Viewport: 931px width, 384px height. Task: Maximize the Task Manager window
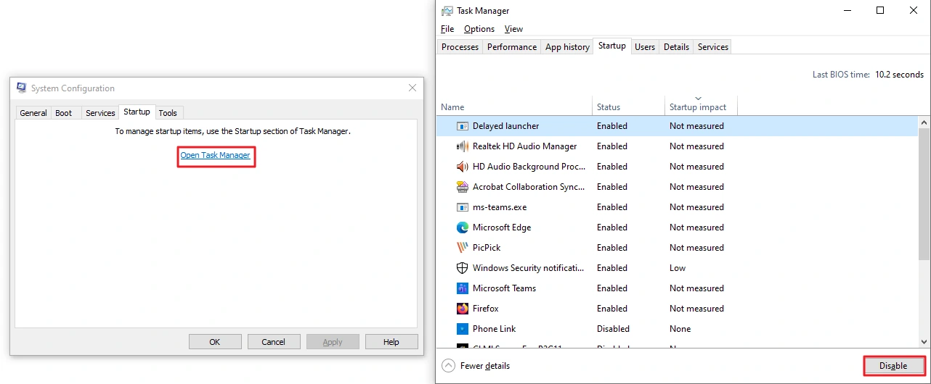(880, 10)
